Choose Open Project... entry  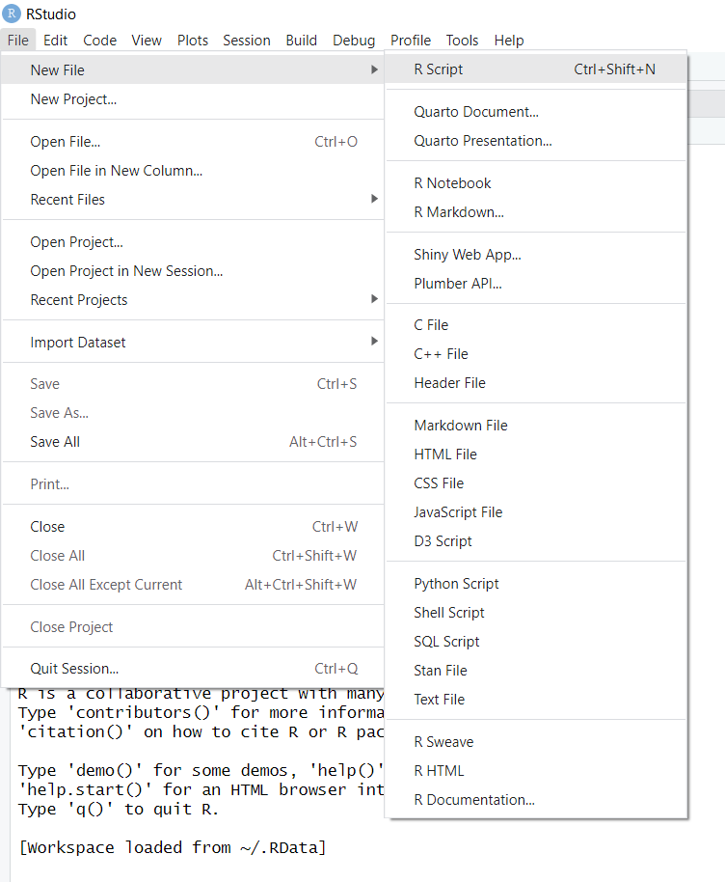pos(193,242)
